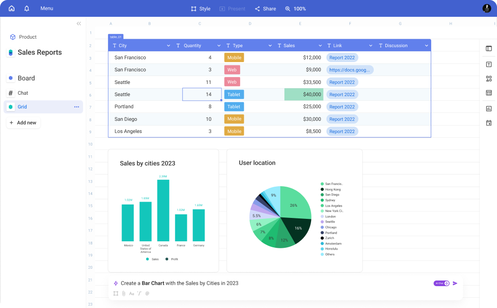Click the @ mention icon below the prompt

click(147, 293)
